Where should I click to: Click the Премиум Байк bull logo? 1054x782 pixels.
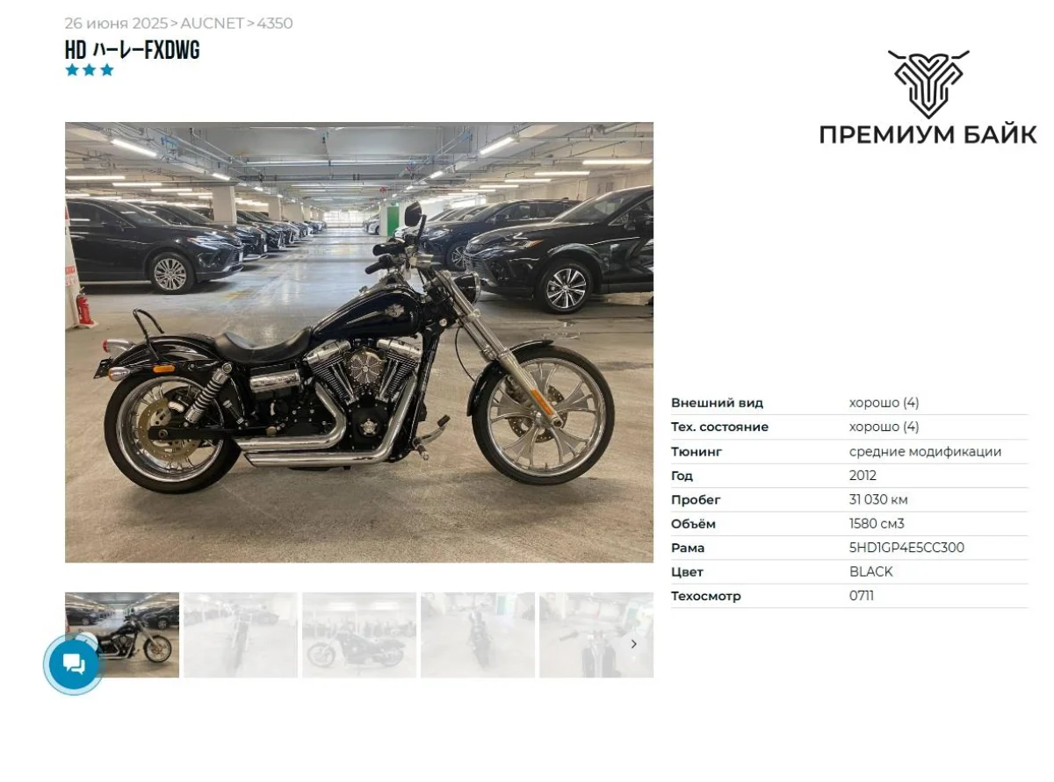(x=928, y=84)
